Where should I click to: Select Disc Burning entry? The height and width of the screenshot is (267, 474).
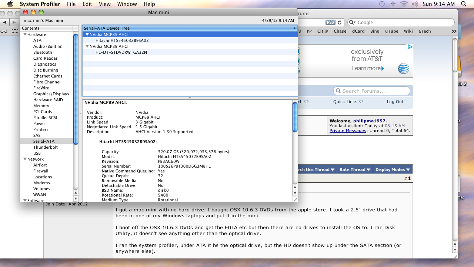[x=46, y=70]
